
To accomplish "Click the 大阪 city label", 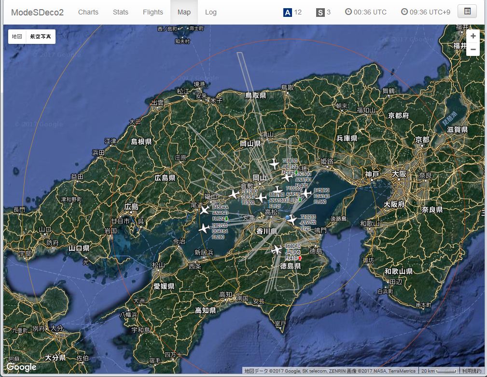I will coord(399,174).
